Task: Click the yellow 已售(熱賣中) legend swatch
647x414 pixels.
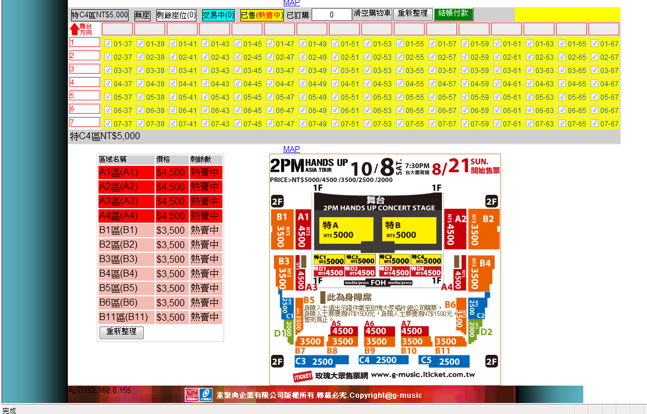Action: click(x=262, y=15)
